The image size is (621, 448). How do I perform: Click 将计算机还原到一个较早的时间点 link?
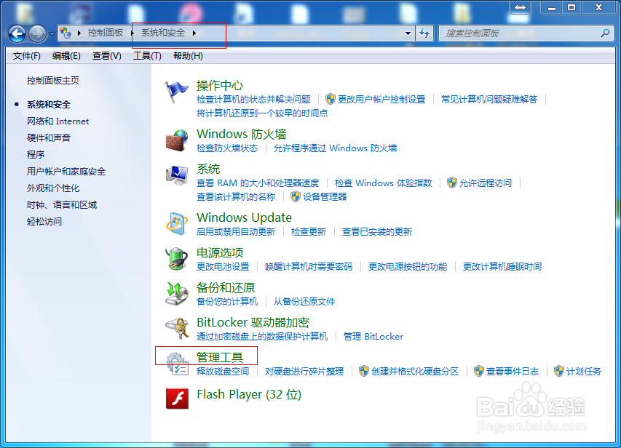[x=262, y=113]
